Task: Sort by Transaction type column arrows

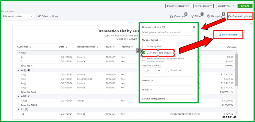Action: click(x=98, y=47)
